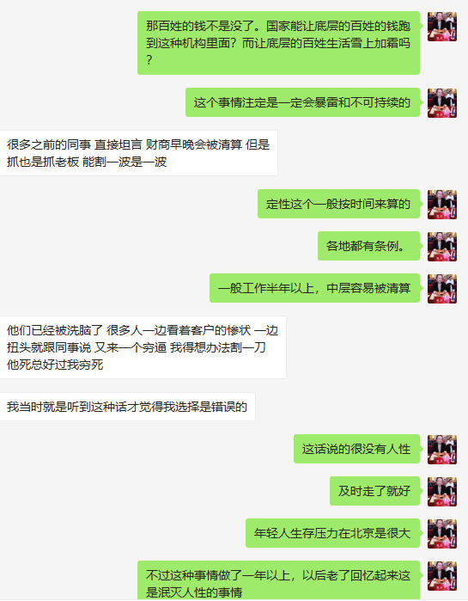Select the message 各地都有条例。
468x601 pixels.
(368, 246)
